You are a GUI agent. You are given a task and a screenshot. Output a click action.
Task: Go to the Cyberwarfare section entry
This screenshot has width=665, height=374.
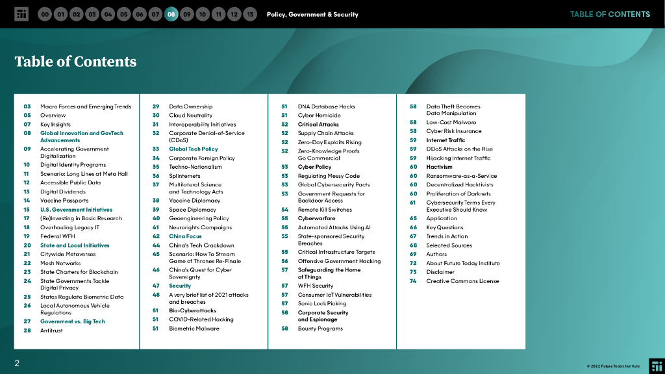pos(317,219)
